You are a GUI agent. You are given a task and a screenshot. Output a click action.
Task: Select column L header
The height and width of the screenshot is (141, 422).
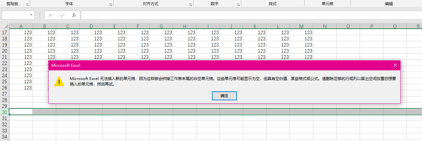click(278, 26)
